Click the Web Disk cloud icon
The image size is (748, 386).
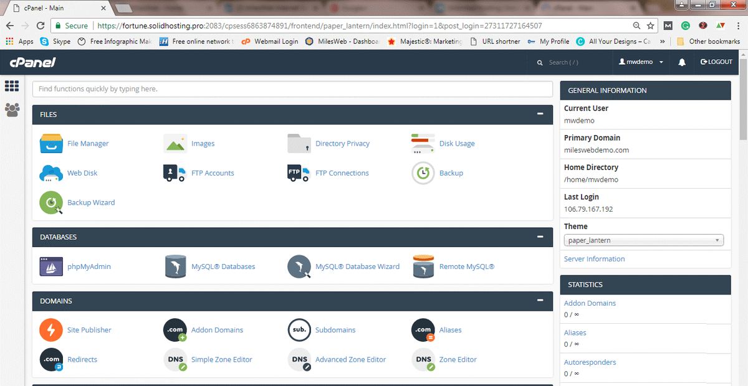click(51, 173)
